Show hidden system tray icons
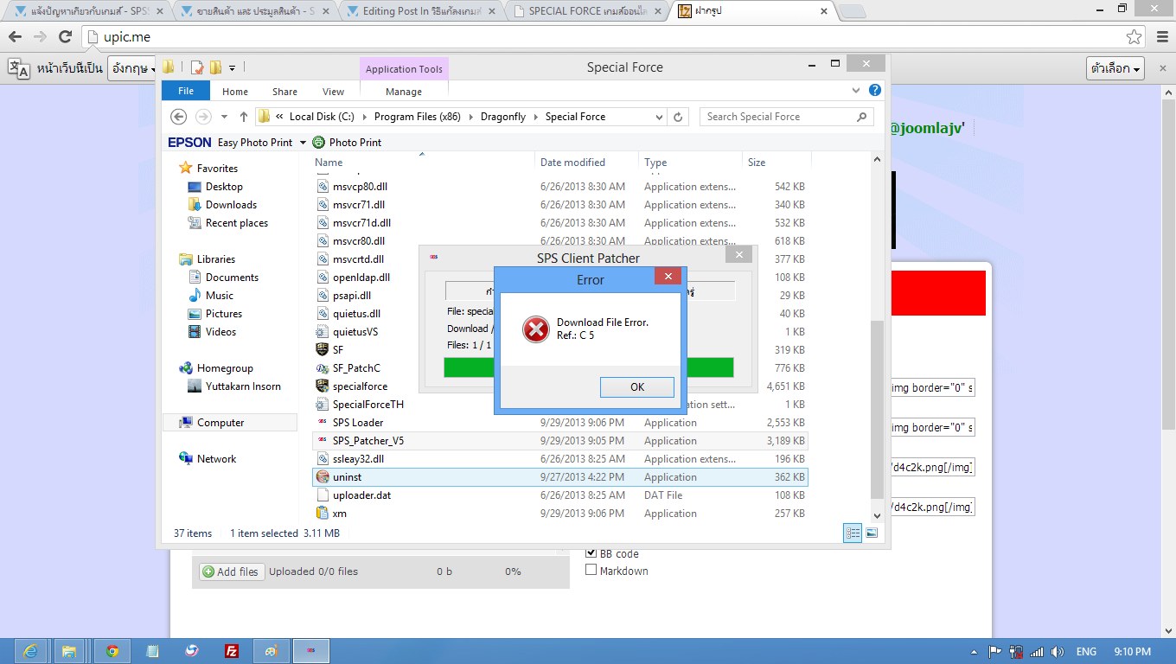This screenshot has width=1176, height=664. 975,652
